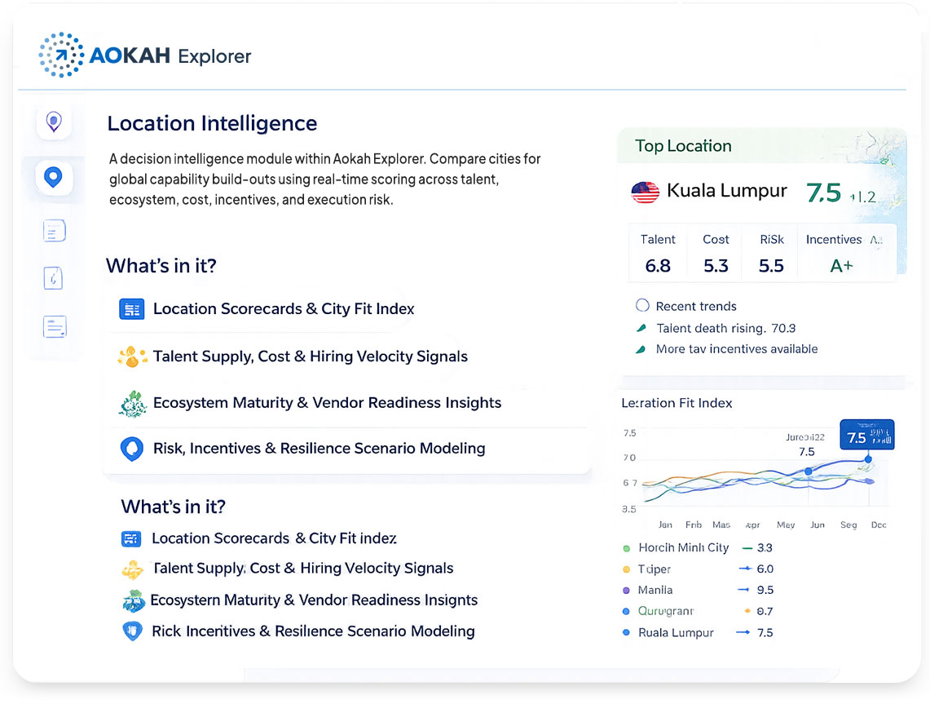Click the AOKAH Explorer logo icon
Viewport: 930px width, 704px height.
(61, 55)
